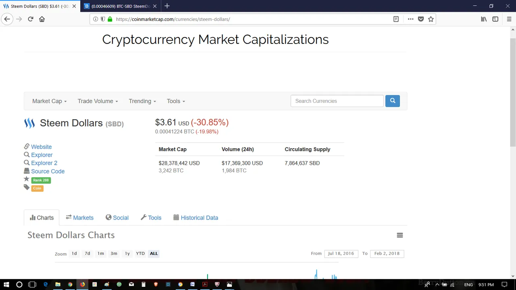Launch Microsoft Edge from taskbar
Screen dimensions: 516x290
click(x=46, y=284)
